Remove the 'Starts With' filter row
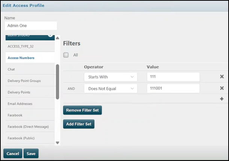The image size is (229, 161). point(221,77)
